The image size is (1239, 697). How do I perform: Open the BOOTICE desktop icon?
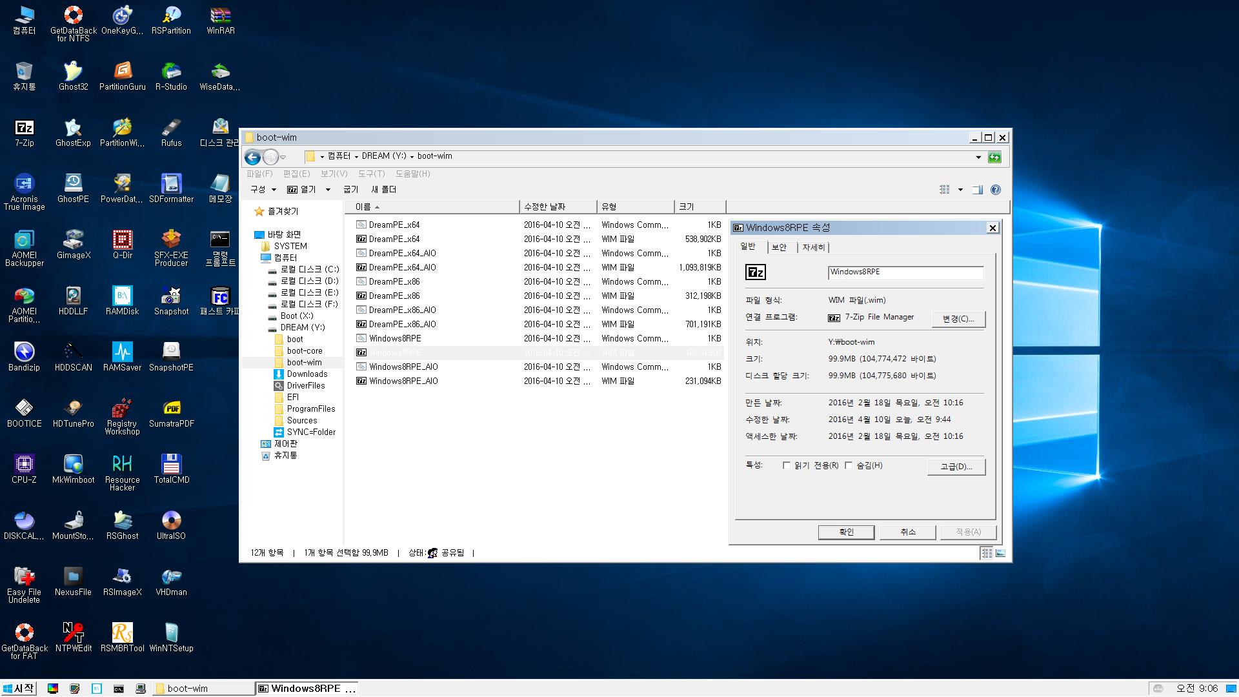point(25,413)
